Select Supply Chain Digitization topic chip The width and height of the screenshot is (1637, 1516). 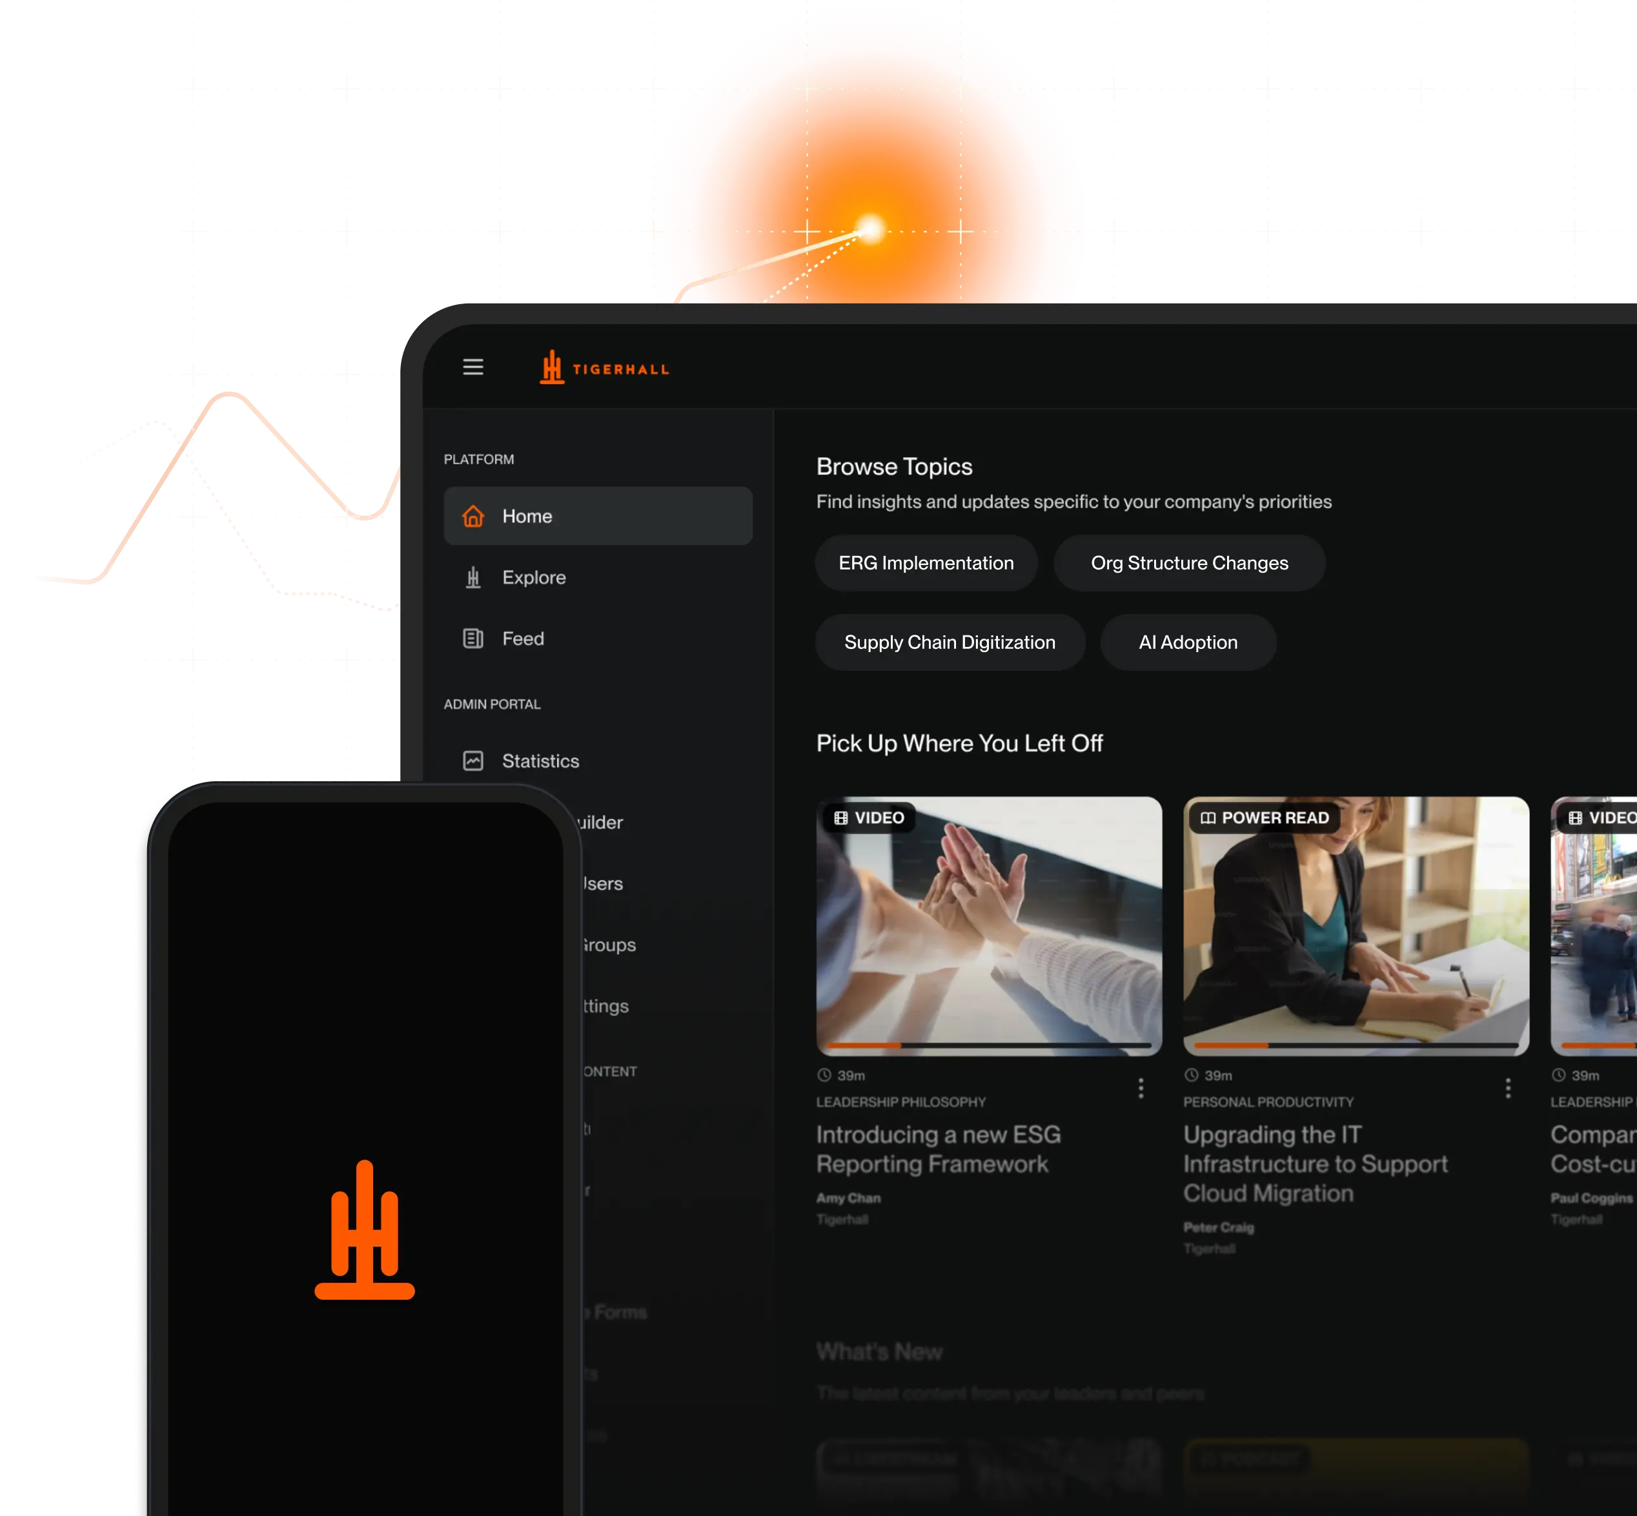(950, 642)
